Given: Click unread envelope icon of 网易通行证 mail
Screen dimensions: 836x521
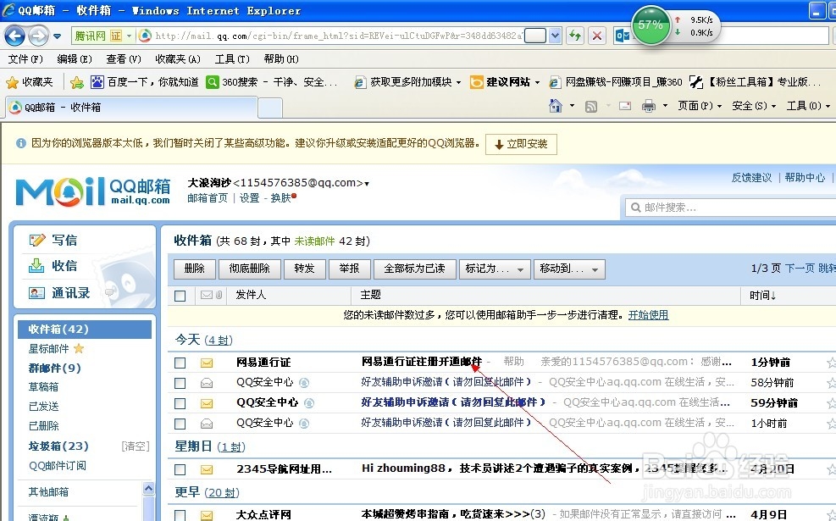Looking at the screenshot, I should coord(207,363).
